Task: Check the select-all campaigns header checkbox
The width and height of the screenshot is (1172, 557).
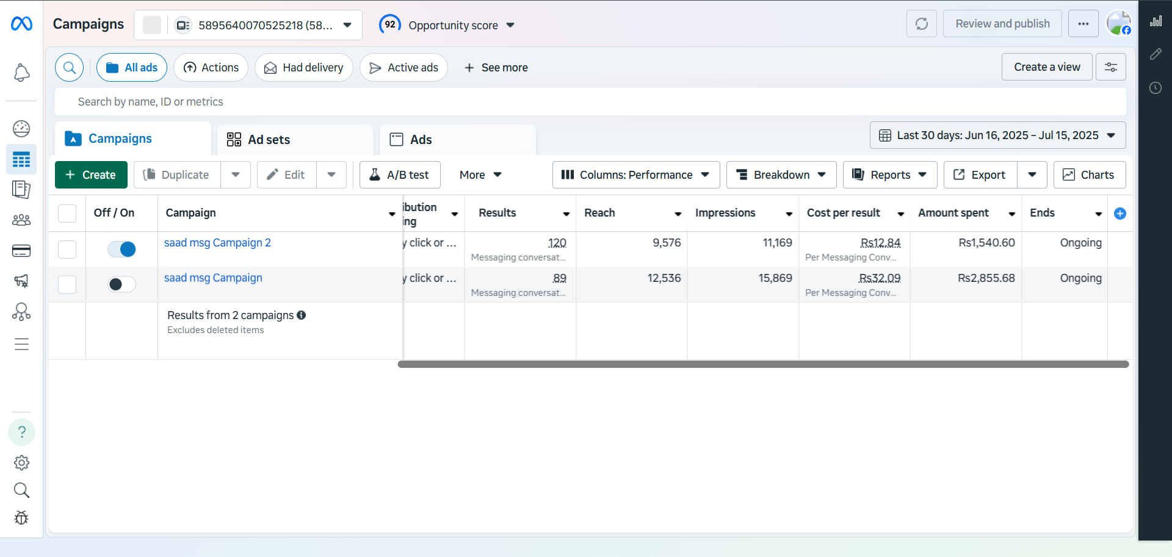Action: coord(67,214)
